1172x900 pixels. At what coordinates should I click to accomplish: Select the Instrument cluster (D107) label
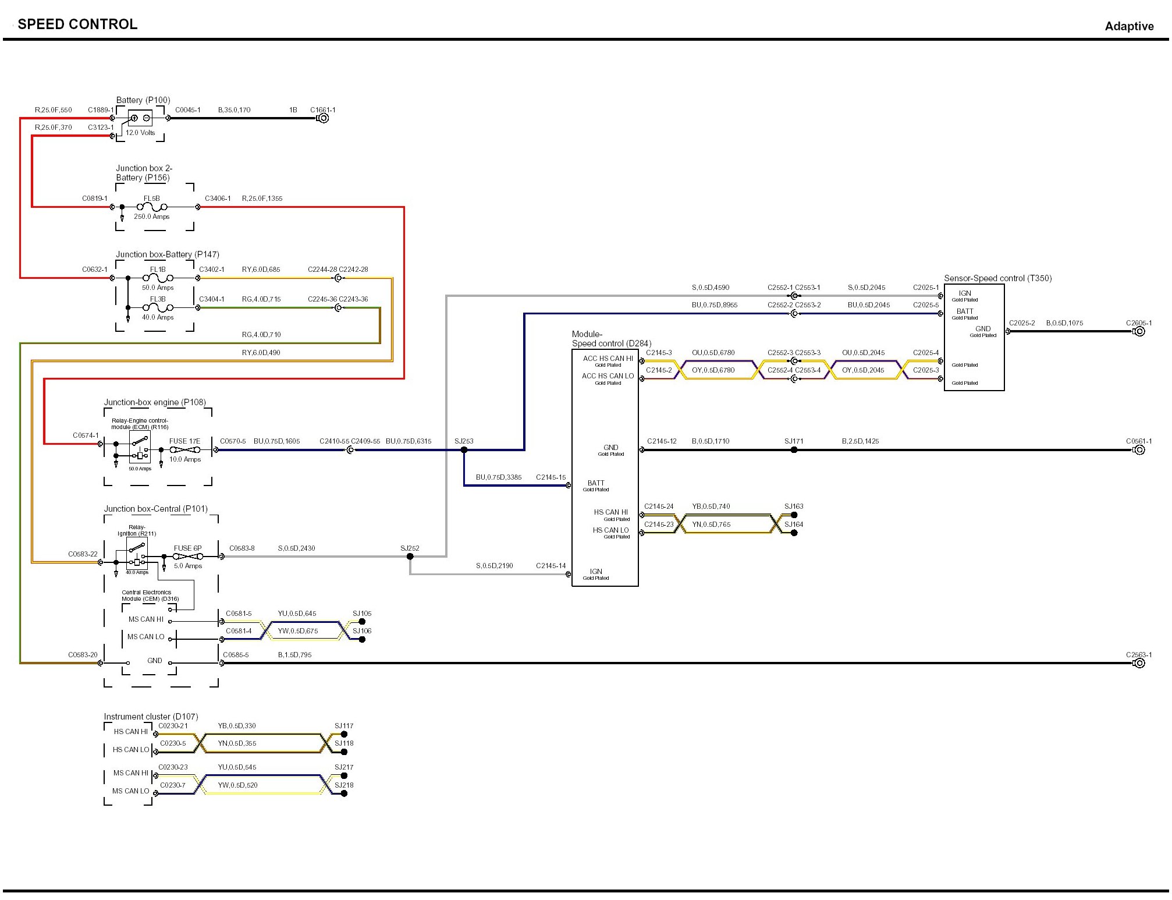coord(151,717)
